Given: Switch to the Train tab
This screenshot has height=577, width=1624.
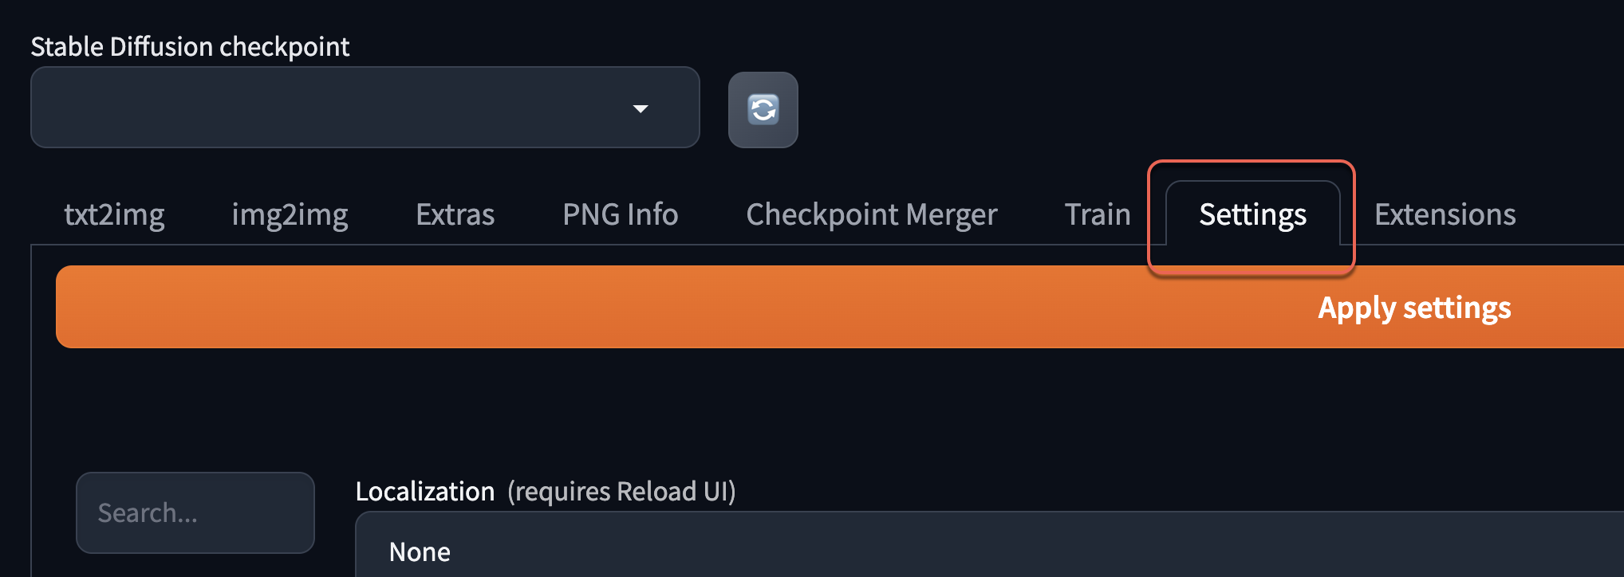Looking at the screenshot, I should click(1097, 214).
